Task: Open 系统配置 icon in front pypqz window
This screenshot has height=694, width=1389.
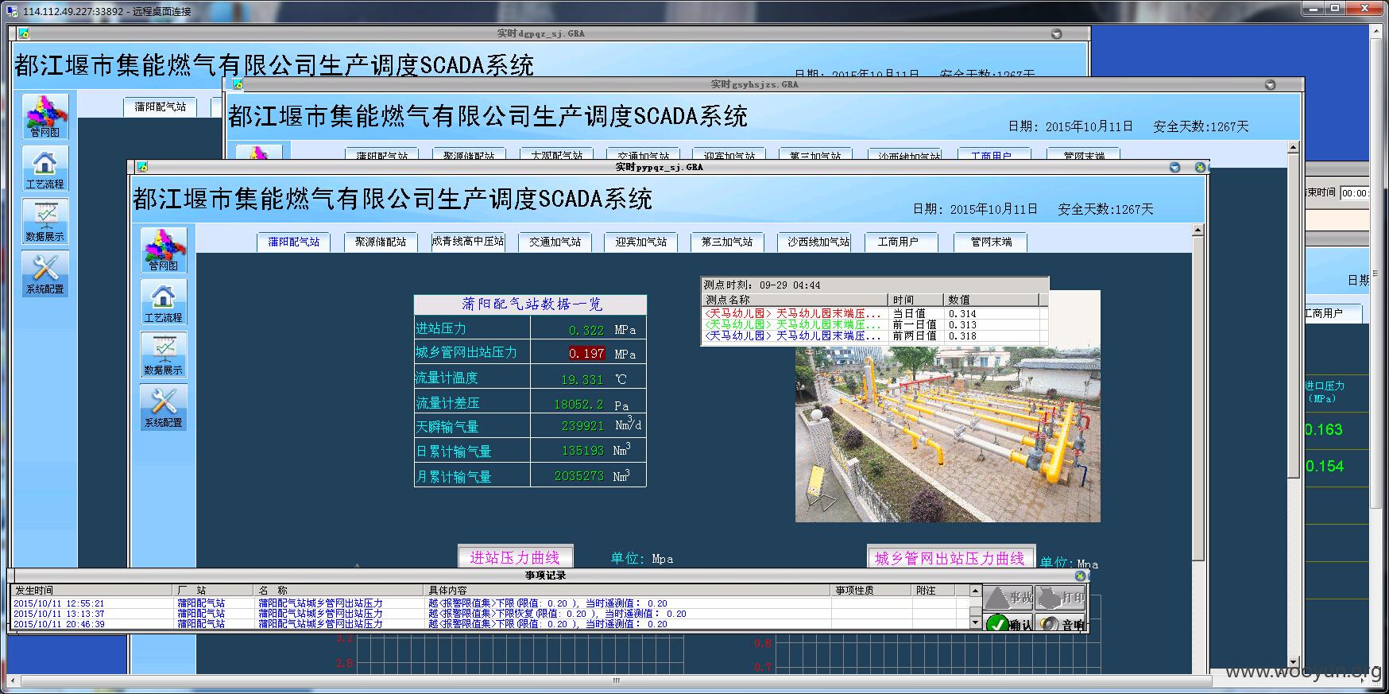Action: tap(164, 406)
